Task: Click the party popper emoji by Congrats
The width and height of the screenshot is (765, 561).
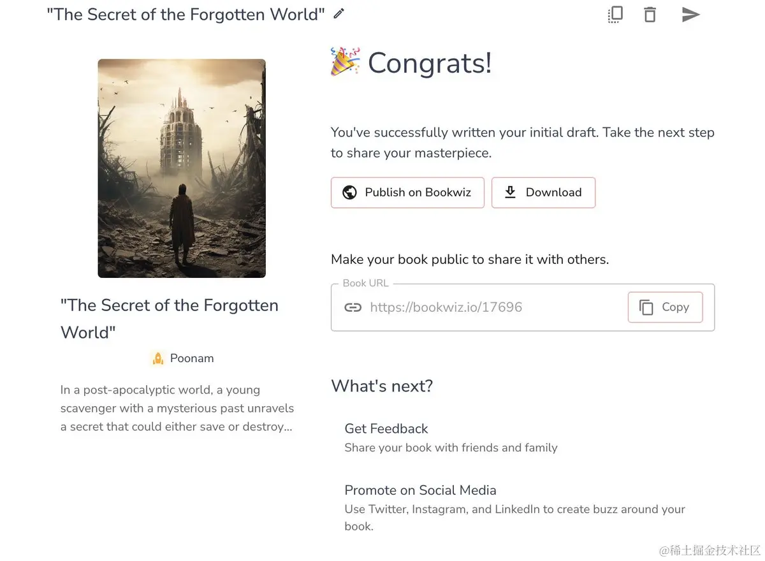Action: pos(346,61)
